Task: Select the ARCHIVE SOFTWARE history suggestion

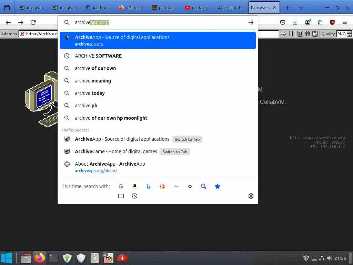Action: tap(158, 56)
